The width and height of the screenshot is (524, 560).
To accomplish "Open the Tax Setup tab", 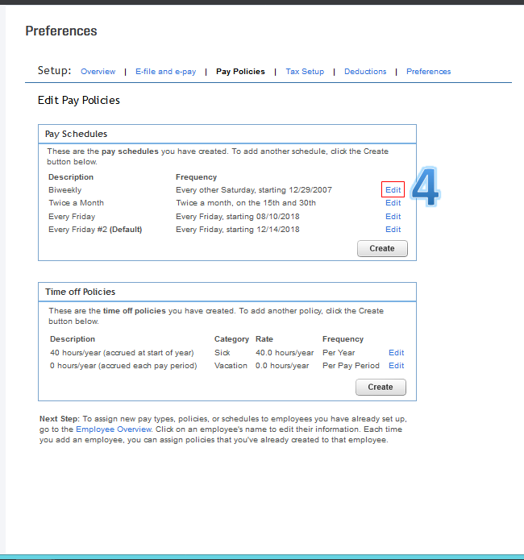I will point(305,72).
